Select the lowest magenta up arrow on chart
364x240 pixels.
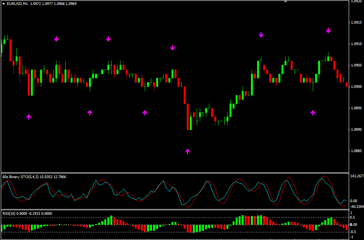click(188, 151)
